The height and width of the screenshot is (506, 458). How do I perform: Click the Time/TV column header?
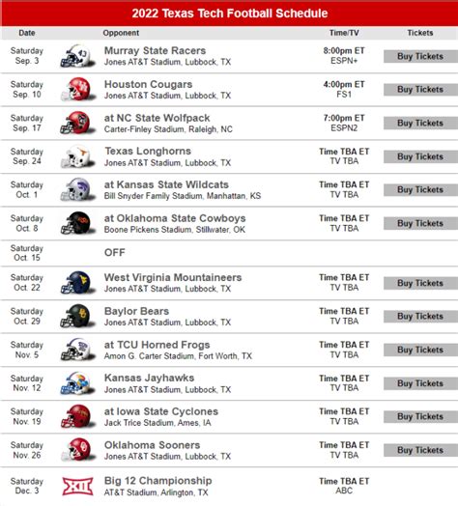pyautogui.click(x=344, y=33)
